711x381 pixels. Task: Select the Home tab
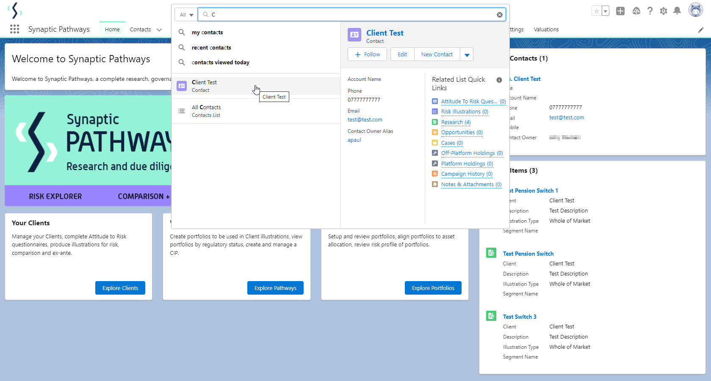(x=112, y=30)
